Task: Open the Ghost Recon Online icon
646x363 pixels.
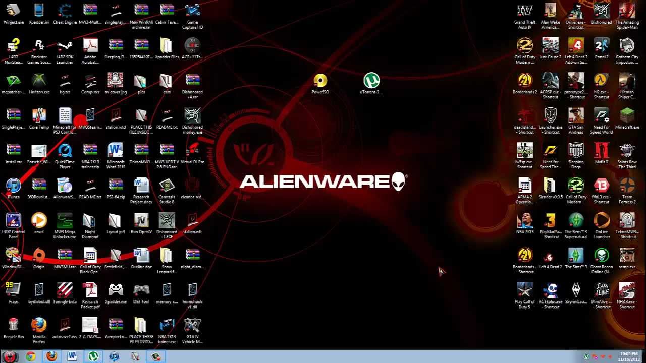Action: [601, 261]
